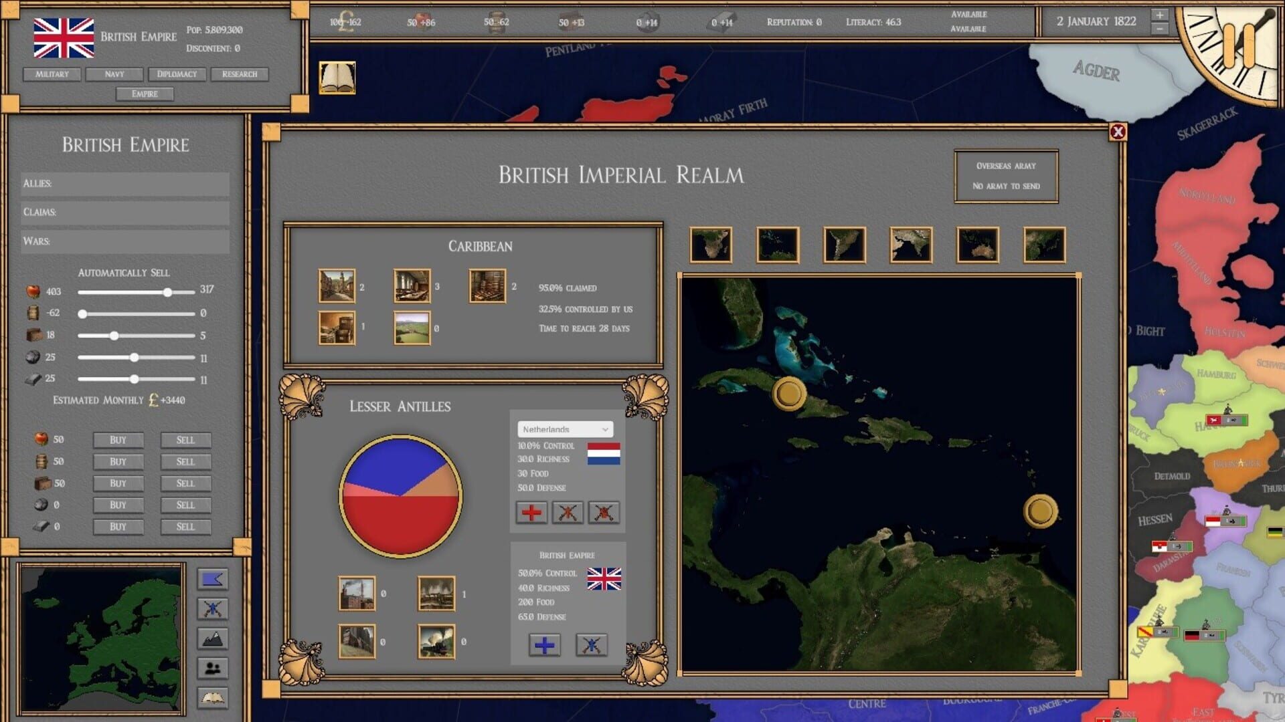Adjust the top Automatically Sell slider
Image resolution: width=1285 pixels, height=722 pixels.
pos(167,292)
